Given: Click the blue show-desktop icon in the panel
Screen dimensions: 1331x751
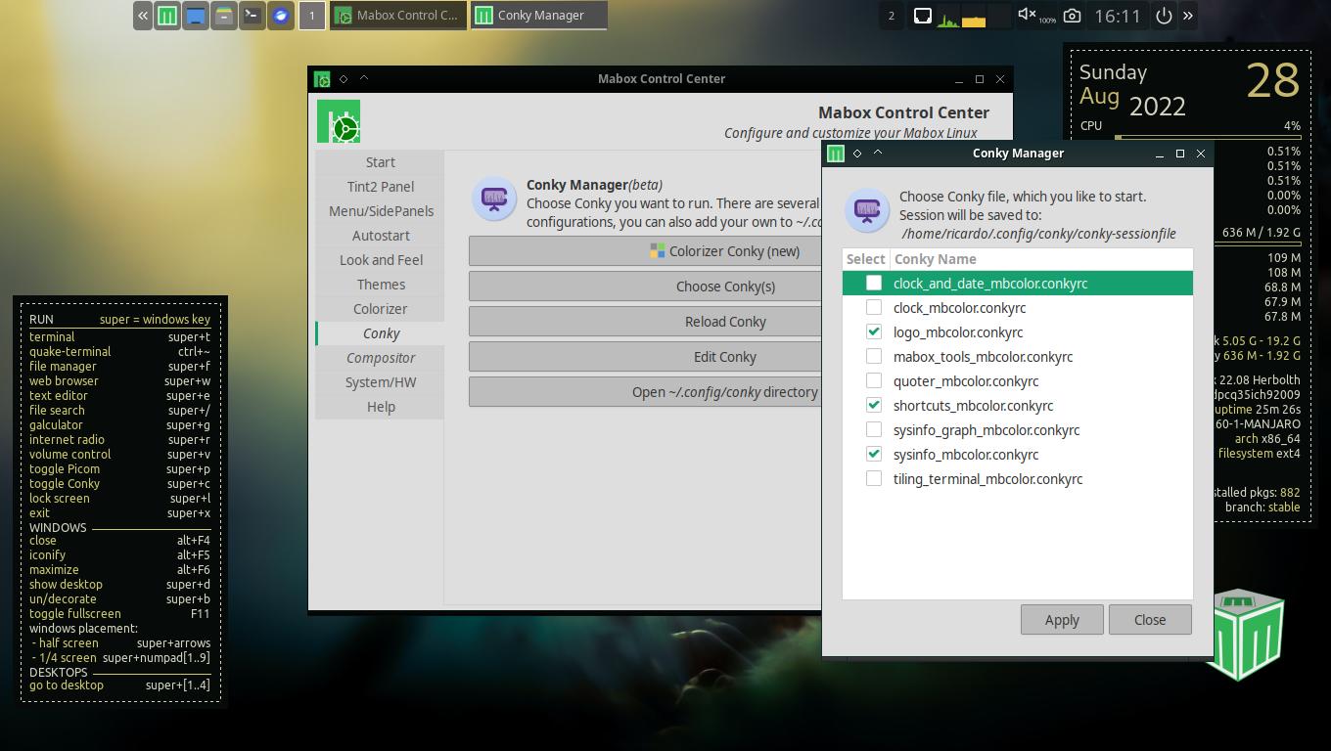Looking at the screenshot, I should coord(196,16).
